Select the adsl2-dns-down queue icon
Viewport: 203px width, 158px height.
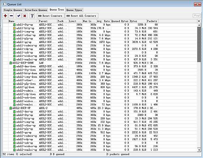14,66
